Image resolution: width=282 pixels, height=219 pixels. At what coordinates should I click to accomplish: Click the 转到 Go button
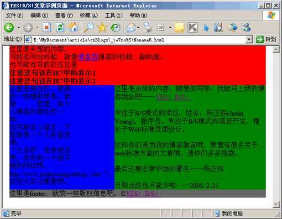[266, 39]
